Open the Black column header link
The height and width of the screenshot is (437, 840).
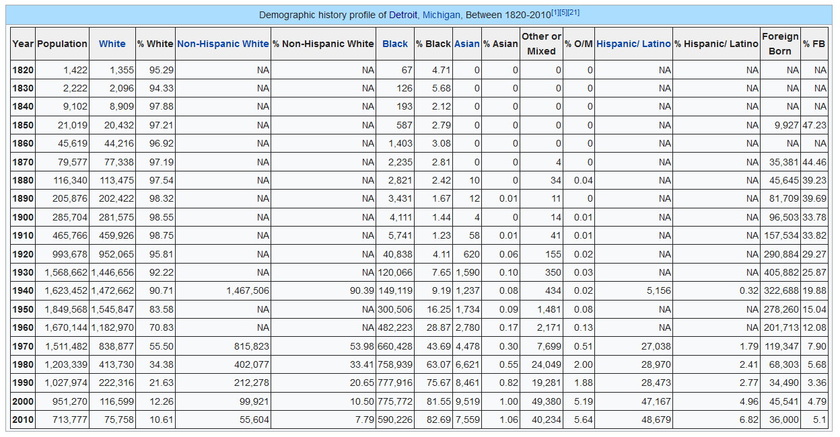pyautogui.click(x=395, y=44)
